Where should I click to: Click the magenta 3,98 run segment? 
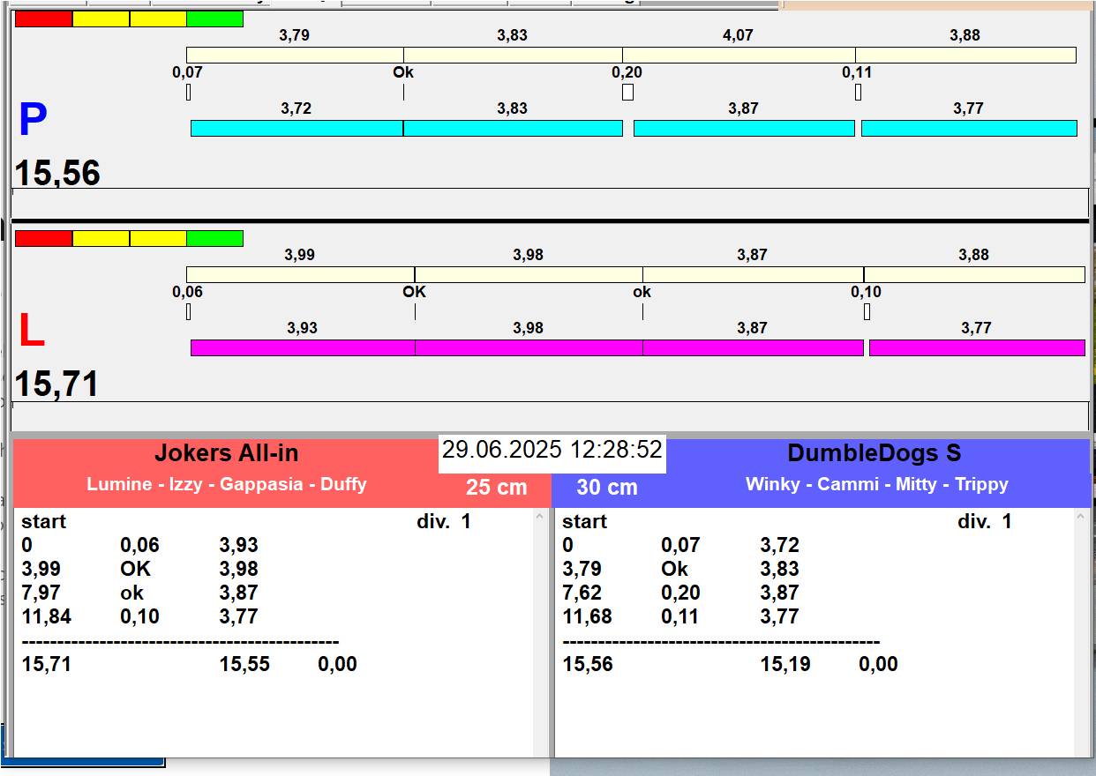(528, 347)
